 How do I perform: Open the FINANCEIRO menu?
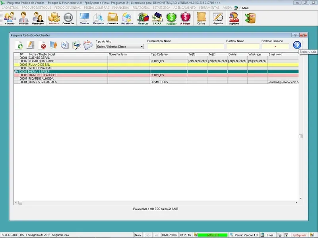click(x=121, y=8)
